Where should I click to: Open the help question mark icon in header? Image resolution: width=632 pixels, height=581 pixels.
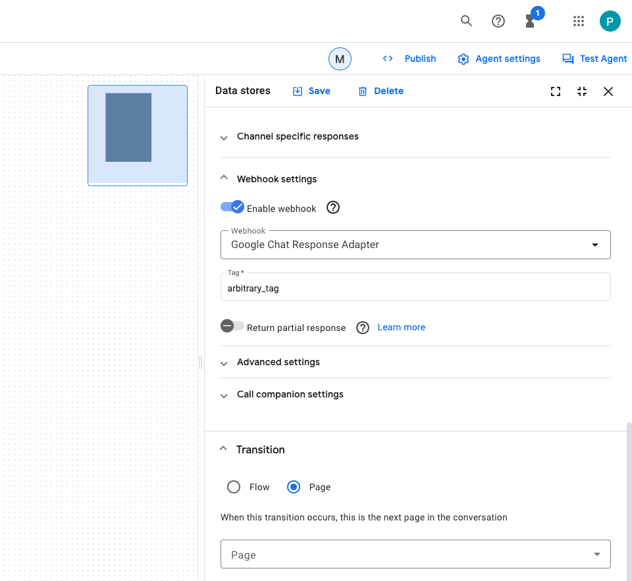click(x=498, y=21)
